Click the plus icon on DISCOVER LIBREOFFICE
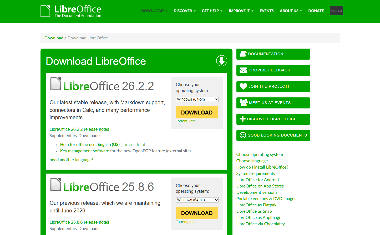380x235 pixels. click(x=243, y=119)
